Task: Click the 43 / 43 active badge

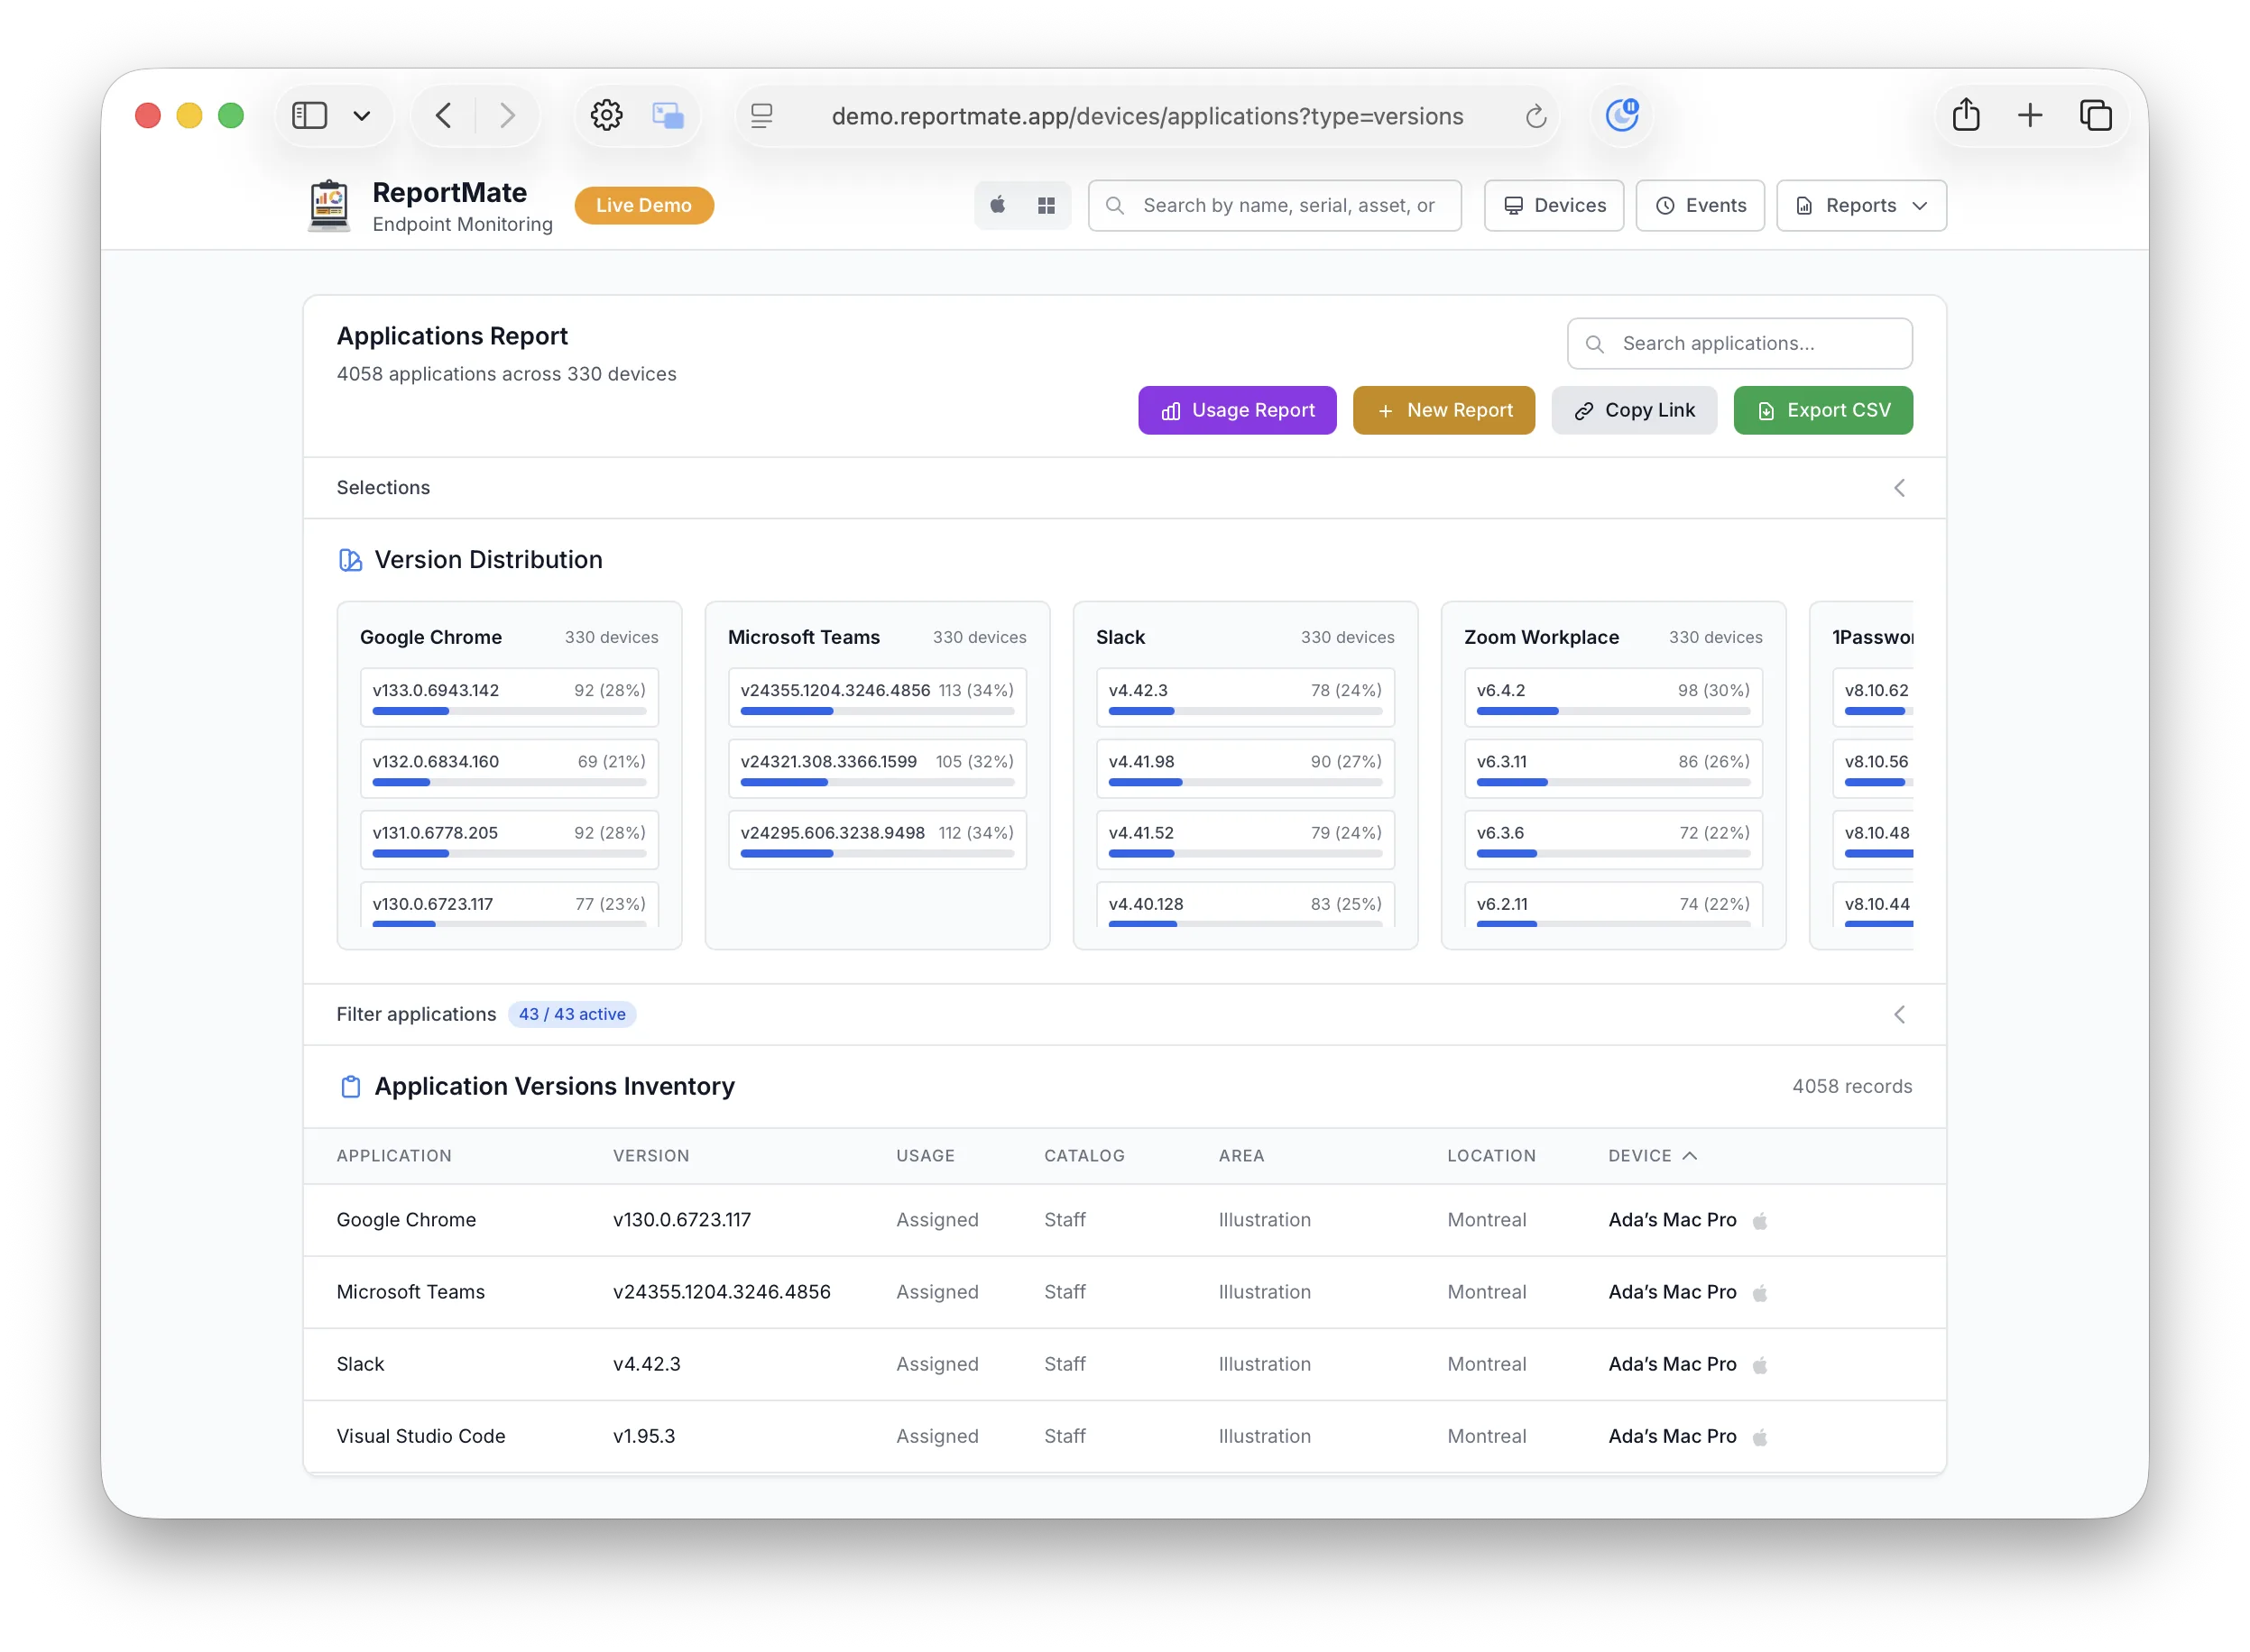Action: [571, 1014]
